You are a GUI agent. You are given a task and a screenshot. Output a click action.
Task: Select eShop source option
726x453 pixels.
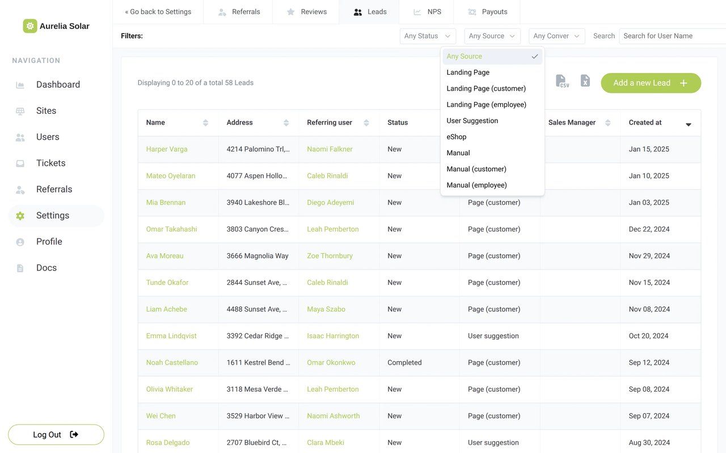click(492, 136)
